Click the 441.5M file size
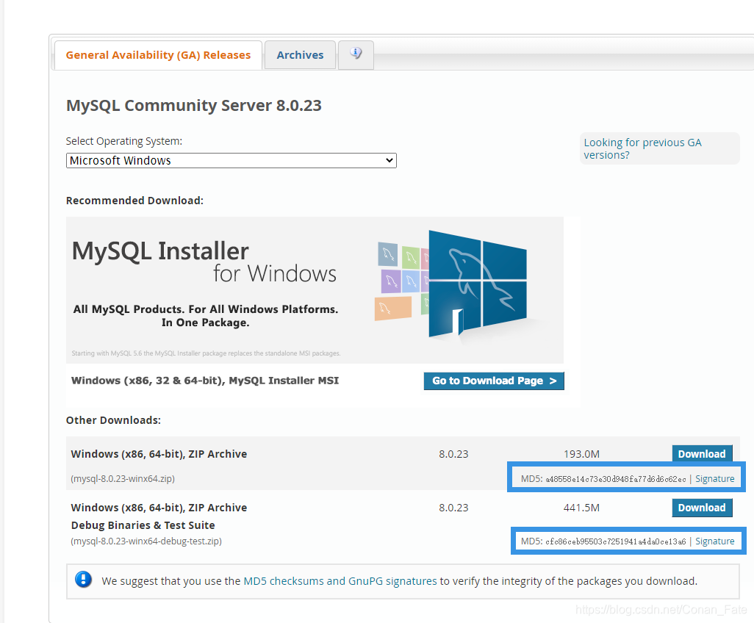The image size is (754, 623). click(x=581, y=508)
